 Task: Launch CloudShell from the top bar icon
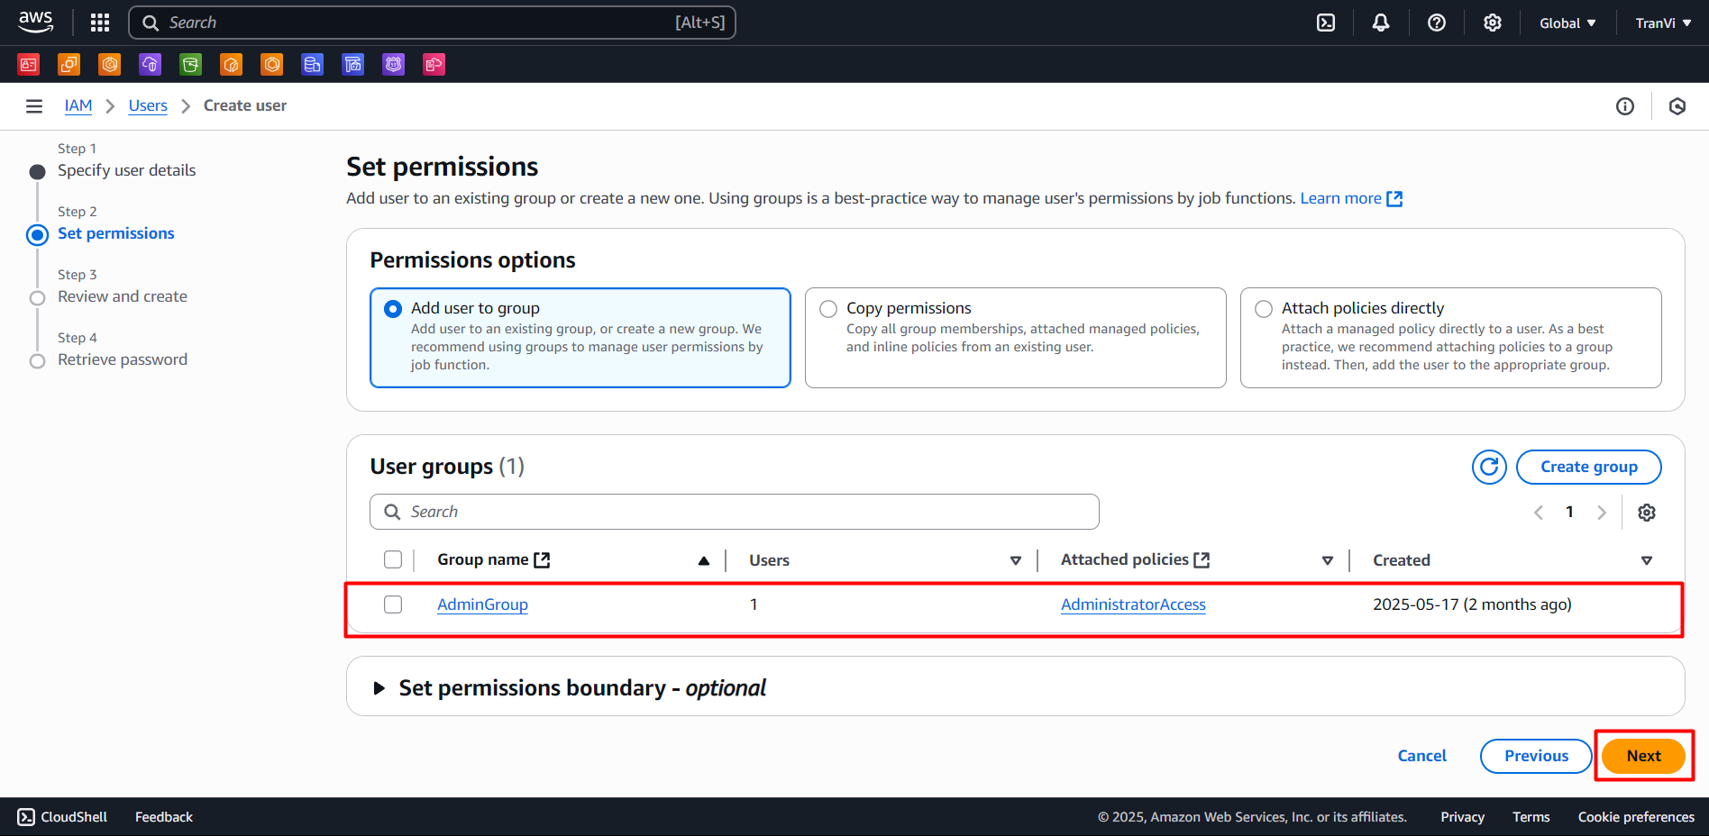click(1326, 23)
